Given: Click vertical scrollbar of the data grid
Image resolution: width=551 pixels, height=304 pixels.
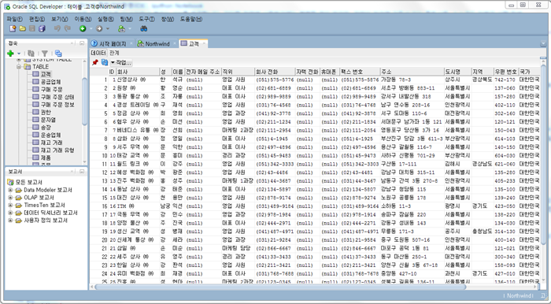Looking at the screenshot, I should click(543, 154).
